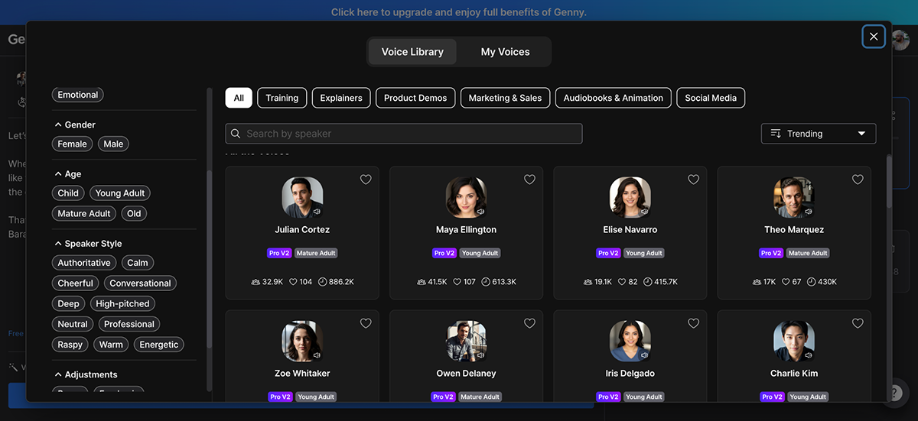Enable the Young Adult age filter
Screen dimensions: 918x421
[x=119, y=193]
